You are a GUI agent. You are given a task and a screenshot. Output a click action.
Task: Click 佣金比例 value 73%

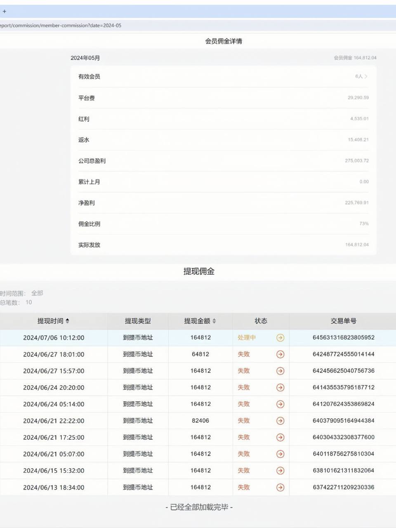[x=364, y=224]
